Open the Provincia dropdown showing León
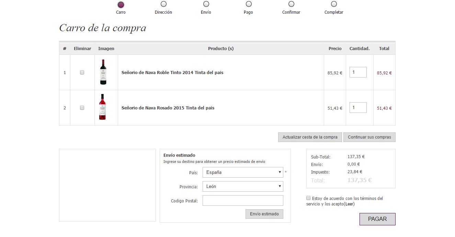 coord(243,187)
